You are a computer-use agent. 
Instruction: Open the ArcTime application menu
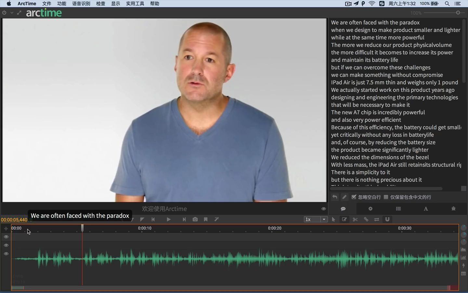tap(27, 4)
